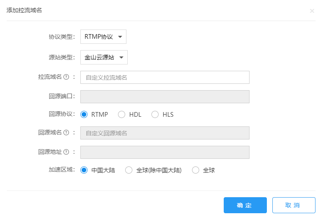This screenshot has height=217, width=321.
Task: Choose HLS as 回源协议
Action: coord(155,115)
